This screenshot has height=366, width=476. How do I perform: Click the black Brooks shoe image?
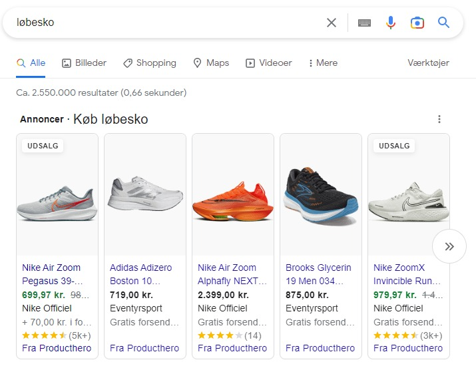click(x=321, y=196)
